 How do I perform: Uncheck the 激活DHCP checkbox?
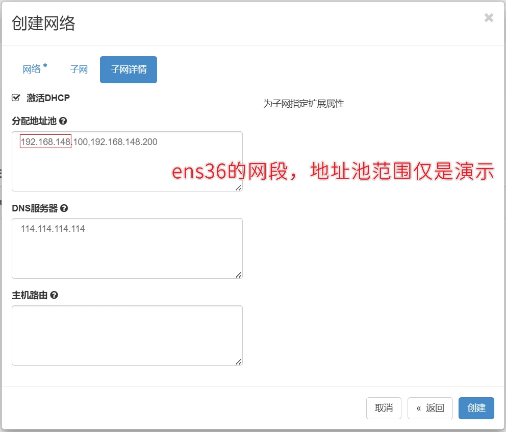tap(16, 98)
